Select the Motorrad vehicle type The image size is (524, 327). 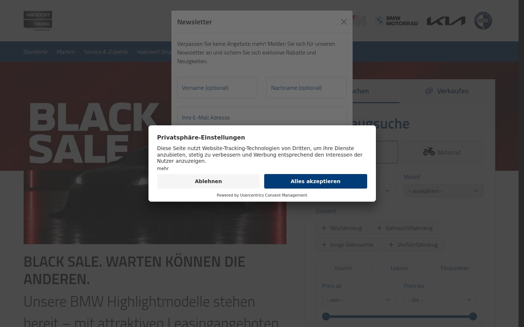(442, 152)
